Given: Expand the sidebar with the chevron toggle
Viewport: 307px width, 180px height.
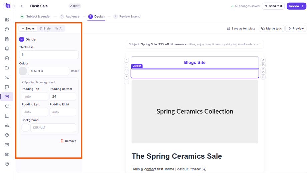Looking at the screenshot, I should click(14, 6).
